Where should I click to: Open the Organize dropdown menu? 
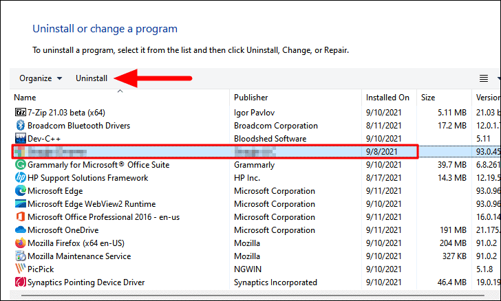(41, 78)
